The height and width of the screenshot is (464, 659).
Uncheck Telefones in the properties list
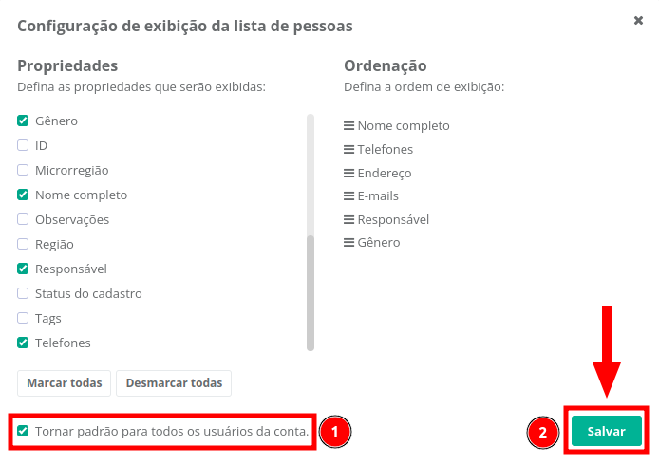[24, 343]
